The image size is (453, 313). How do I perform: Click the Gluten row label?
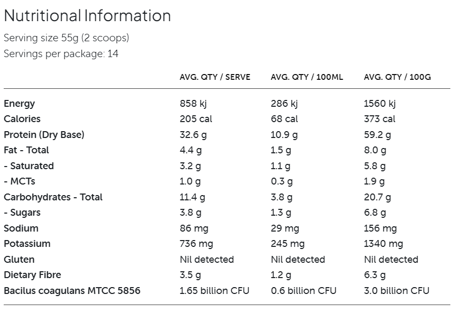[x=19, y=260]
